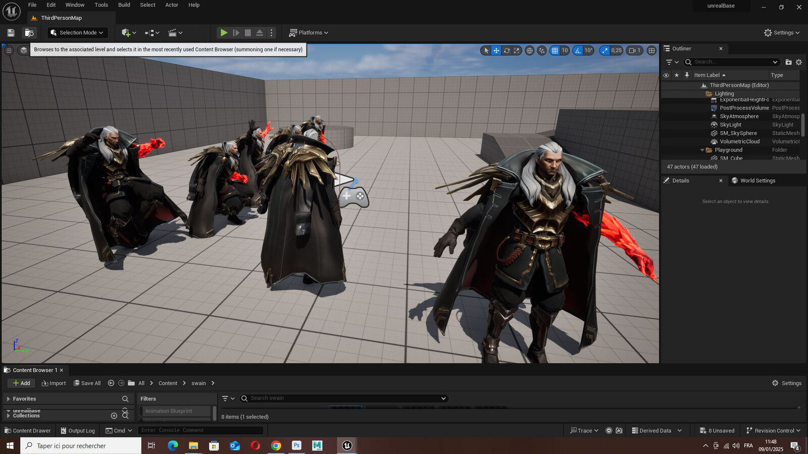Screen dimensions: 808x454
Task: Open the Trace dropdown in status bar
Action: coord(584,431)
